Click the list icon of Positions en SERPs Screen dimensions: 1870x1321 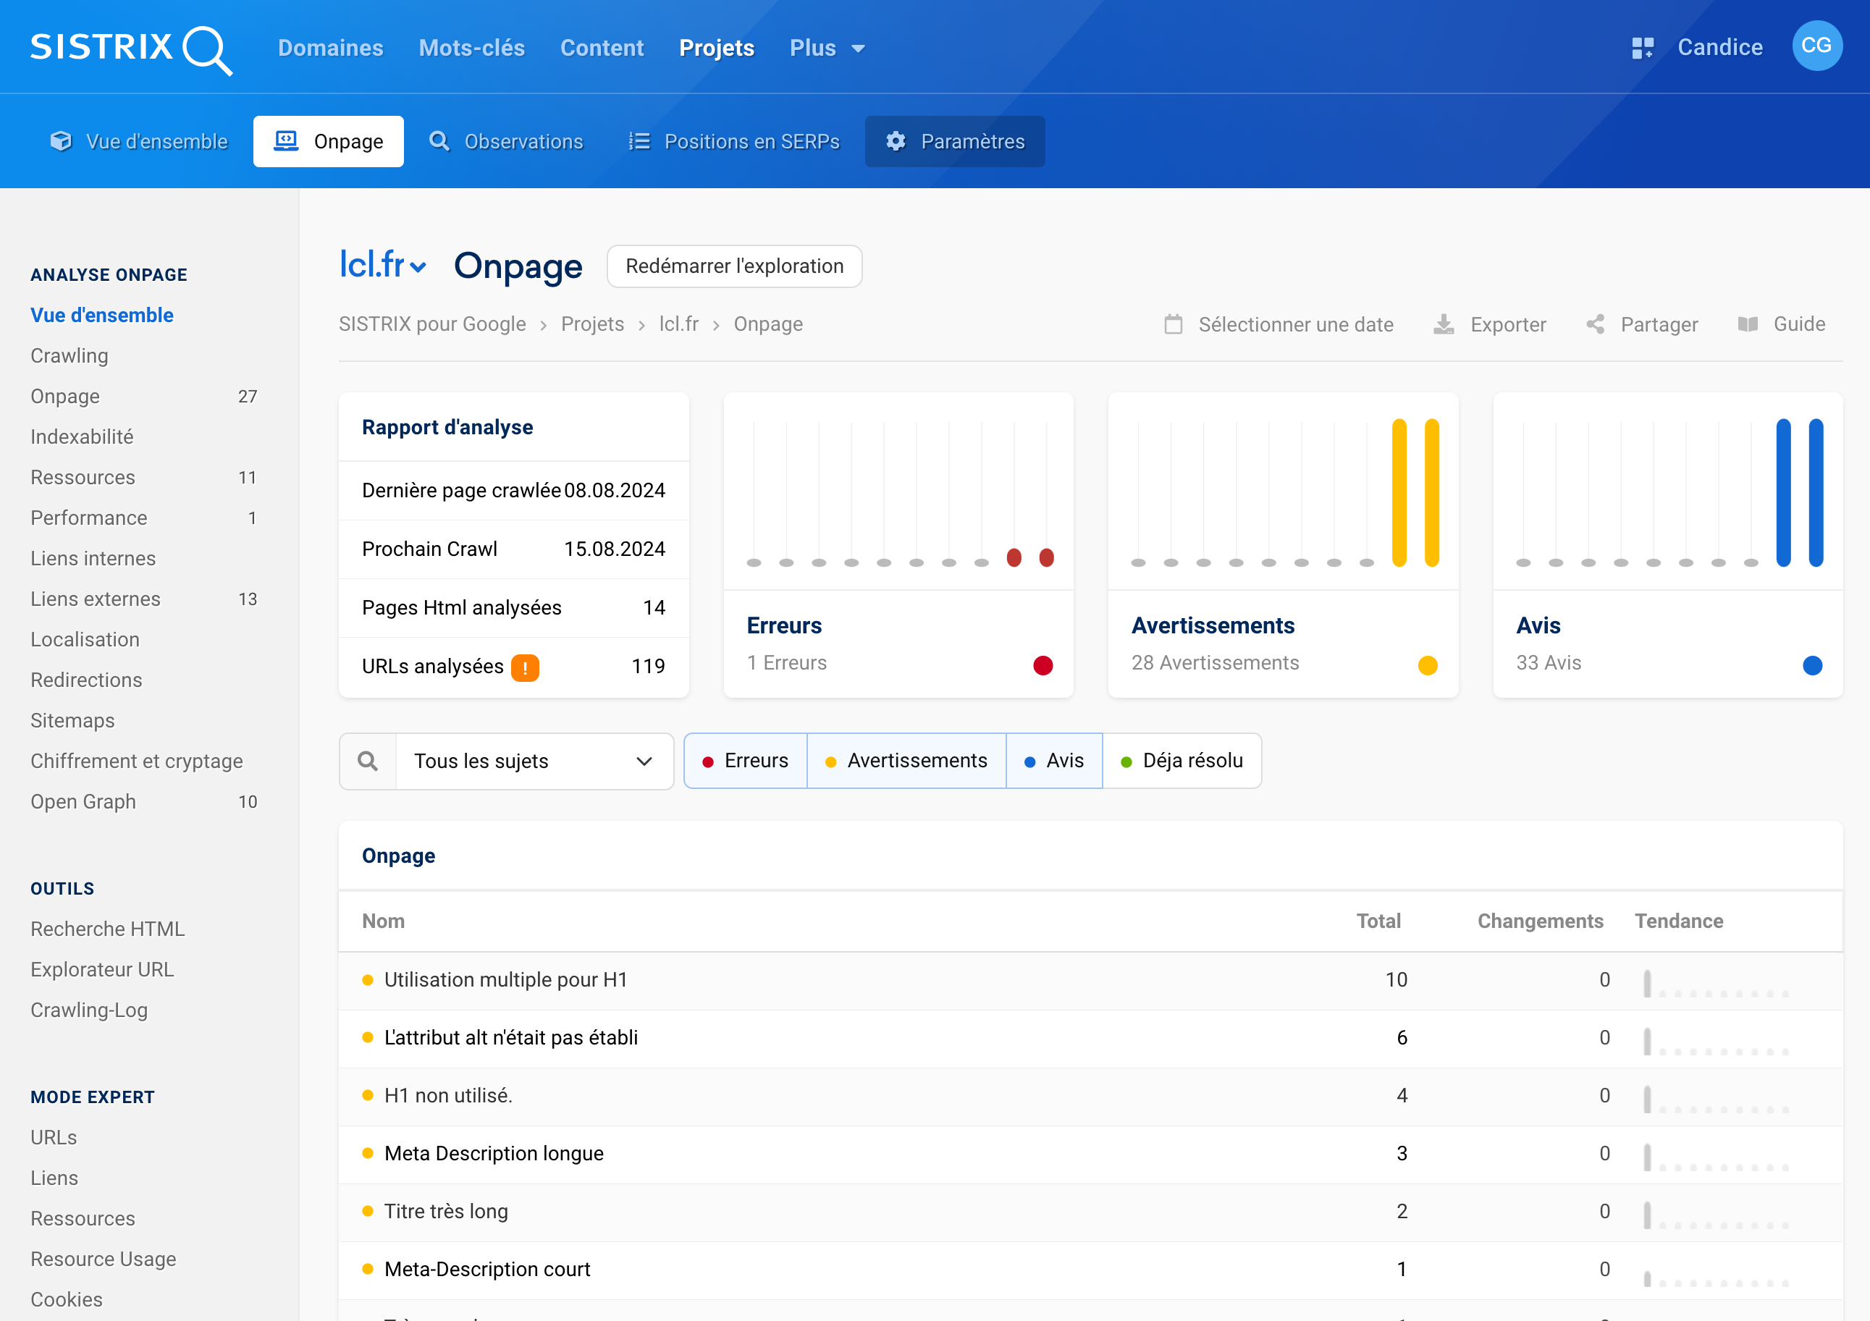pos(639,142)
